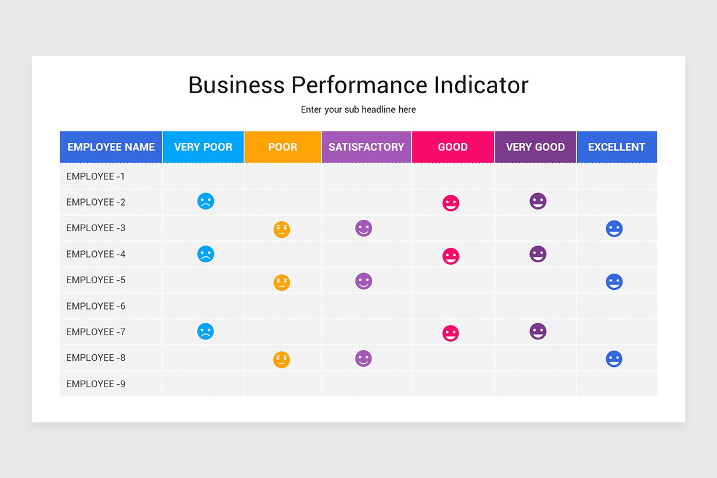717x478 pixels.
Task: Select Employee -8's orange neutral face
Action: (282, 360)
